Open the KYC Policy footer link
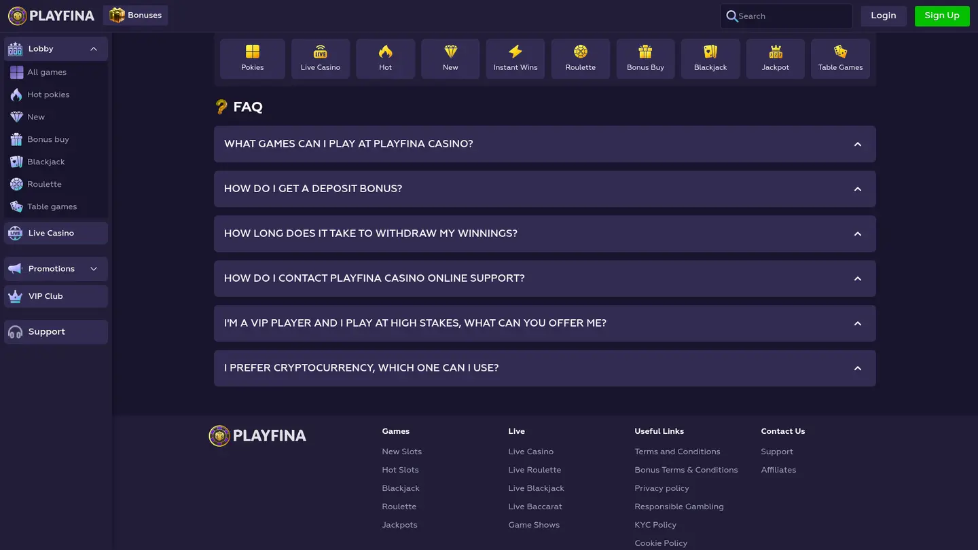The height and width of the screenshot is (550, 978). click(x=655, y=525)
